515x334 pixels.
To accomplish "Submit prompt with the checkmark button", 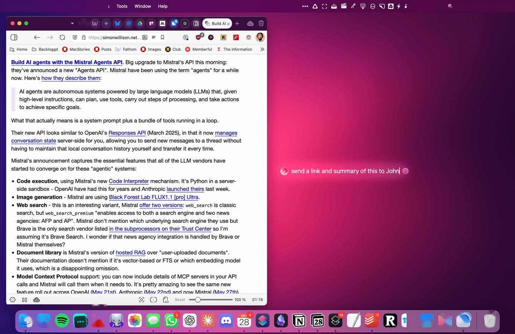I will pyautogui.click(x=405, y=171).
